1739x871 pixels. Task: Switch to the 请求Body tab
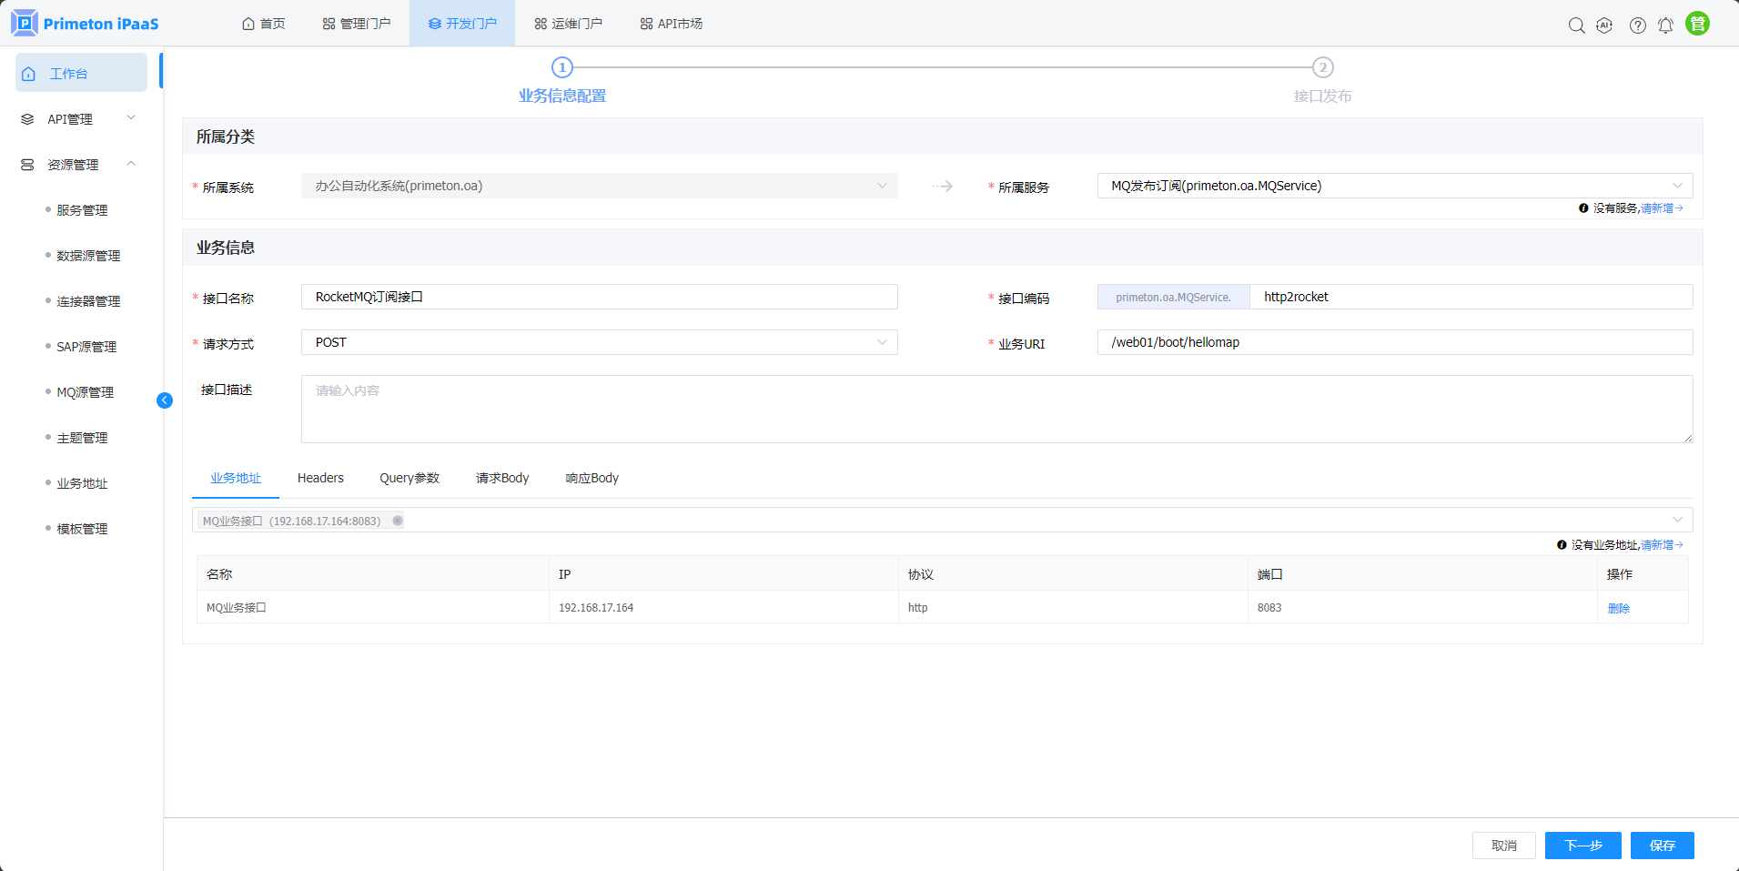tap(501, 478)
